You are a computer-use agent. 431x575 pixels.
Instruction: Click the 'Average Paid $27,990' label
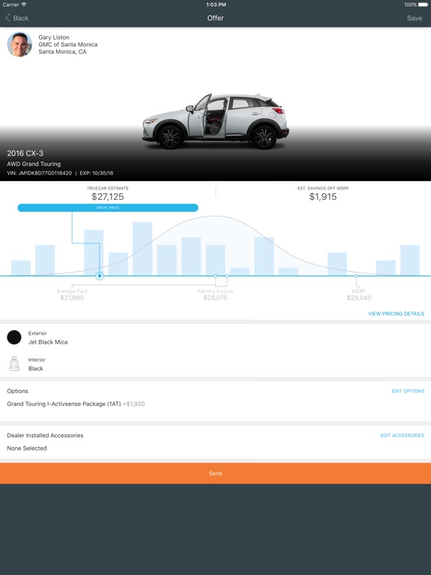tap(72, 294)
